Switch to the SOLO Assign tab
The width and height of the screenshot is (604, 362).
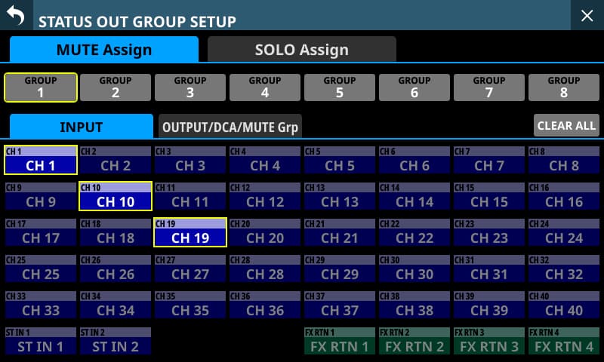coord(301,50)
